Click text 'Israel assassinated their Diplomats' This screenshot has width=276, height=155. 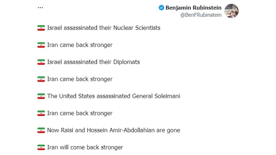[93, 62]
